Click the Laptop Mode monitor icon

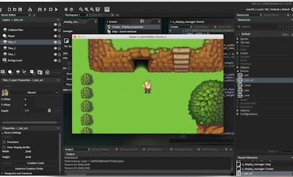[x=107, y=9]
